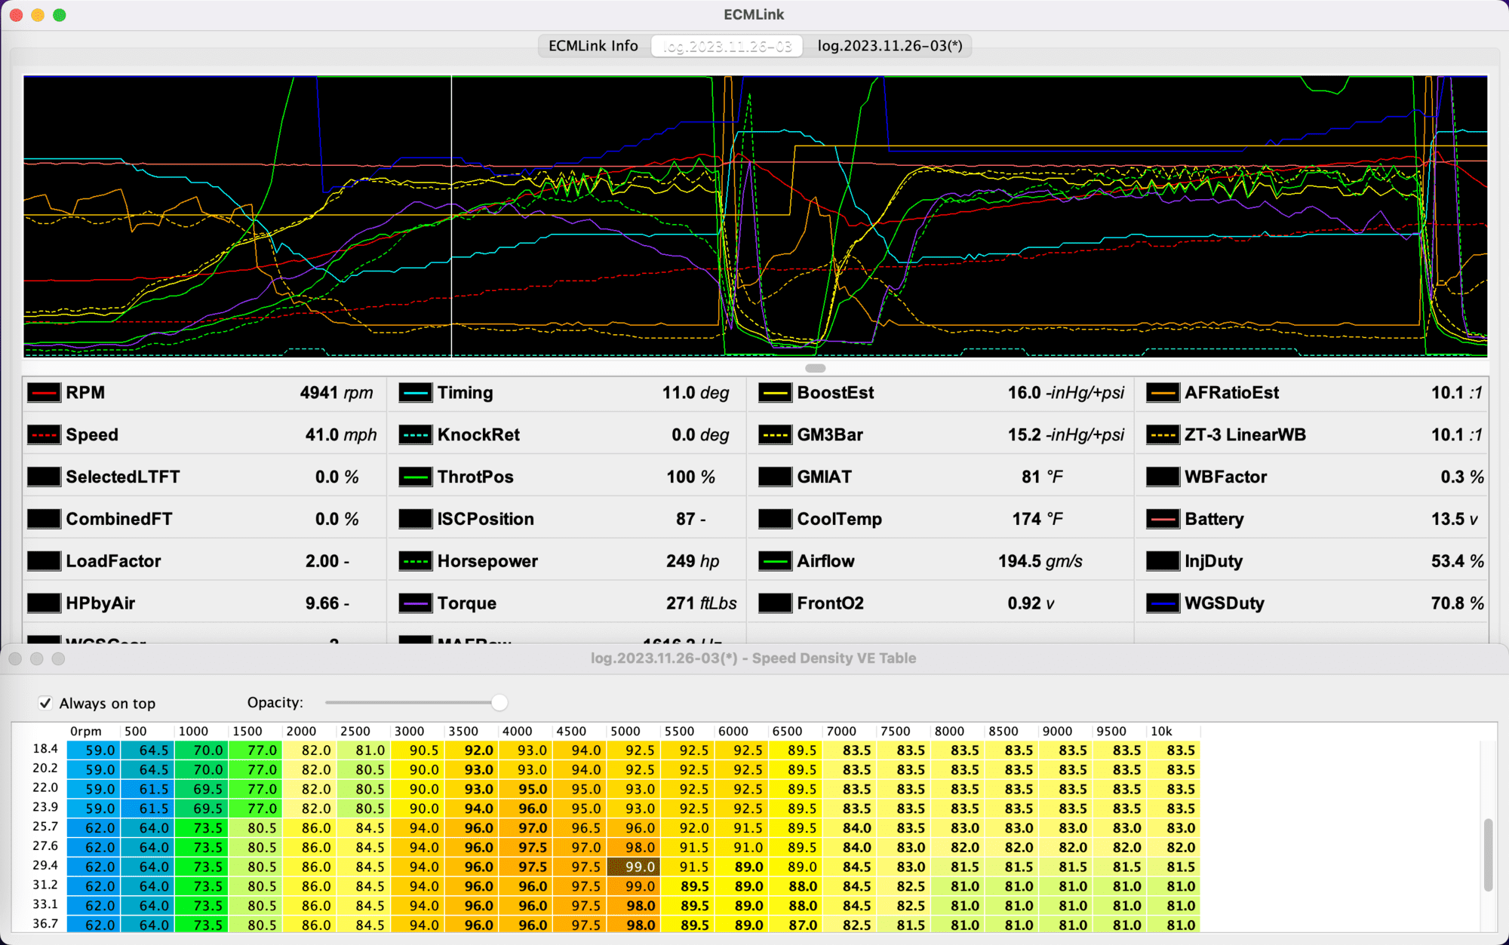Select the 10k column header

tap(1161, 732)
